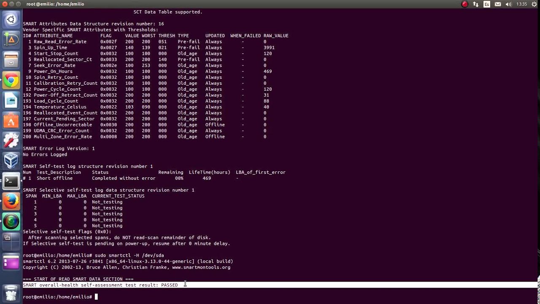This screenshot has height=304, width=540.
Task: Open the network connections indicator
Action: [x=476, y=4]
